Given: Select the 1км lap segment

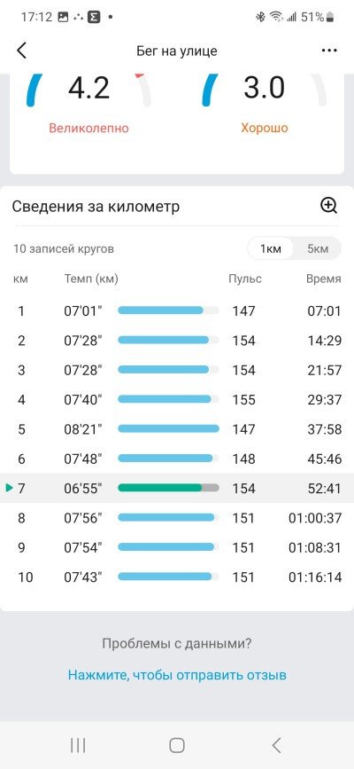Looking at the screenshot, I should 271,248.
